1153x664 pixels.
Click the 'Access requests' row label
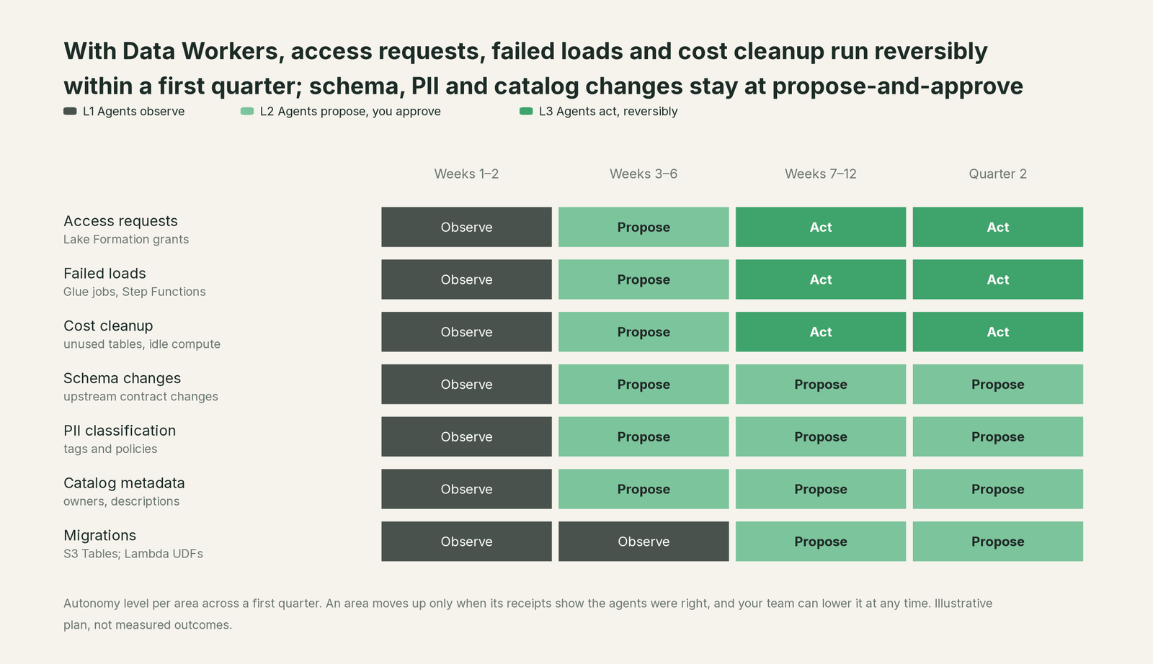[x=120, y=221]
